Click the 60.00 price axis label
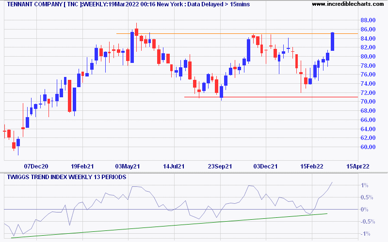Viewport: 388px width, 242px height. click(368, 147)
